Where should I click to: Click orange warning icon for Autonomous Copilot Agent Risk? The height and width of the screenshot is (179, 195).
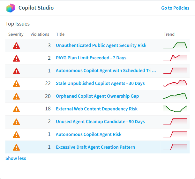click(16, 135)
